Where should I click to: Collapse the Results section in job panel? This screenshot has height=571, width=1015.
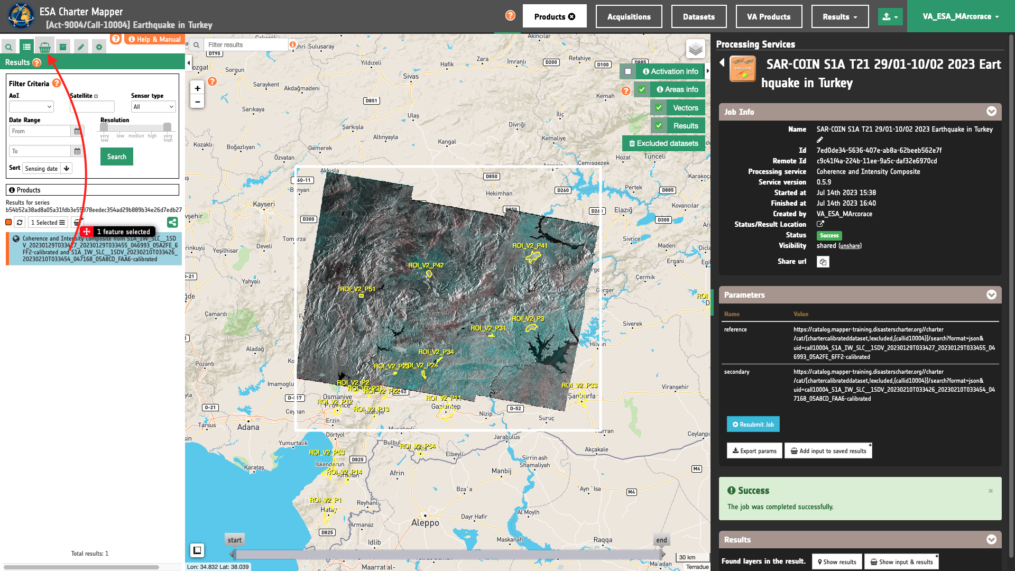[991, 539]
